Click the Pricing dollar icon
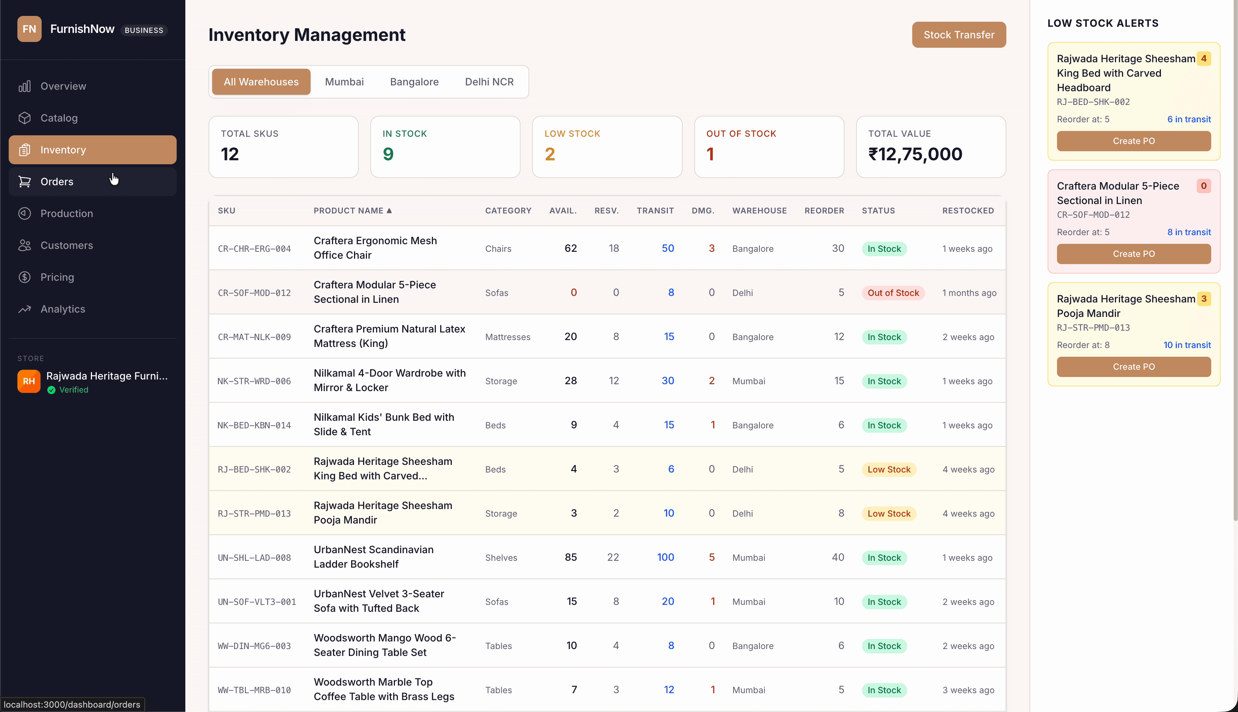This screenshot has width=1238, height=712. pyautogui.click(x=25, y=277)
